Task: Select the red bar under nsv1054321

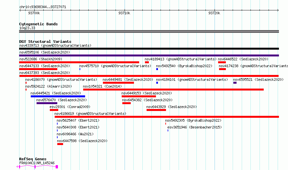Action: pos(173,90)
